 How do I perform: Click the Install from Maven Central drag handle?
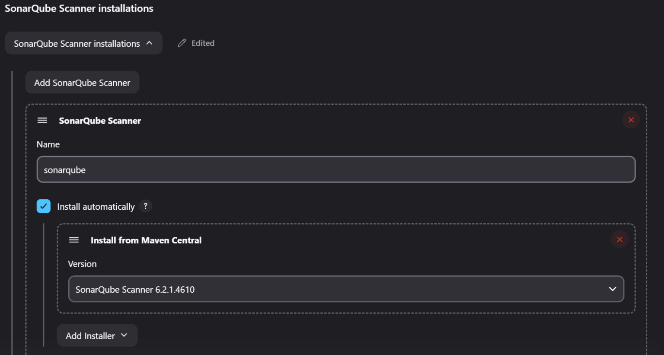(74, 240)
